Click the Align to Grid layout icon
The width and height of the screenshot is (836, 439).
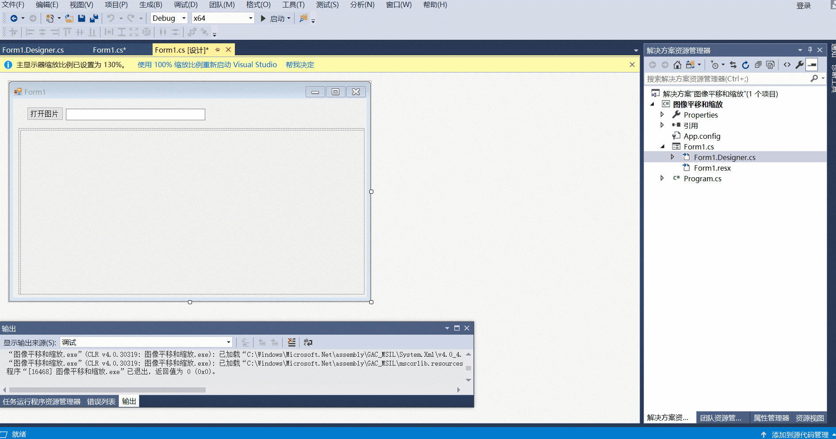14,32
